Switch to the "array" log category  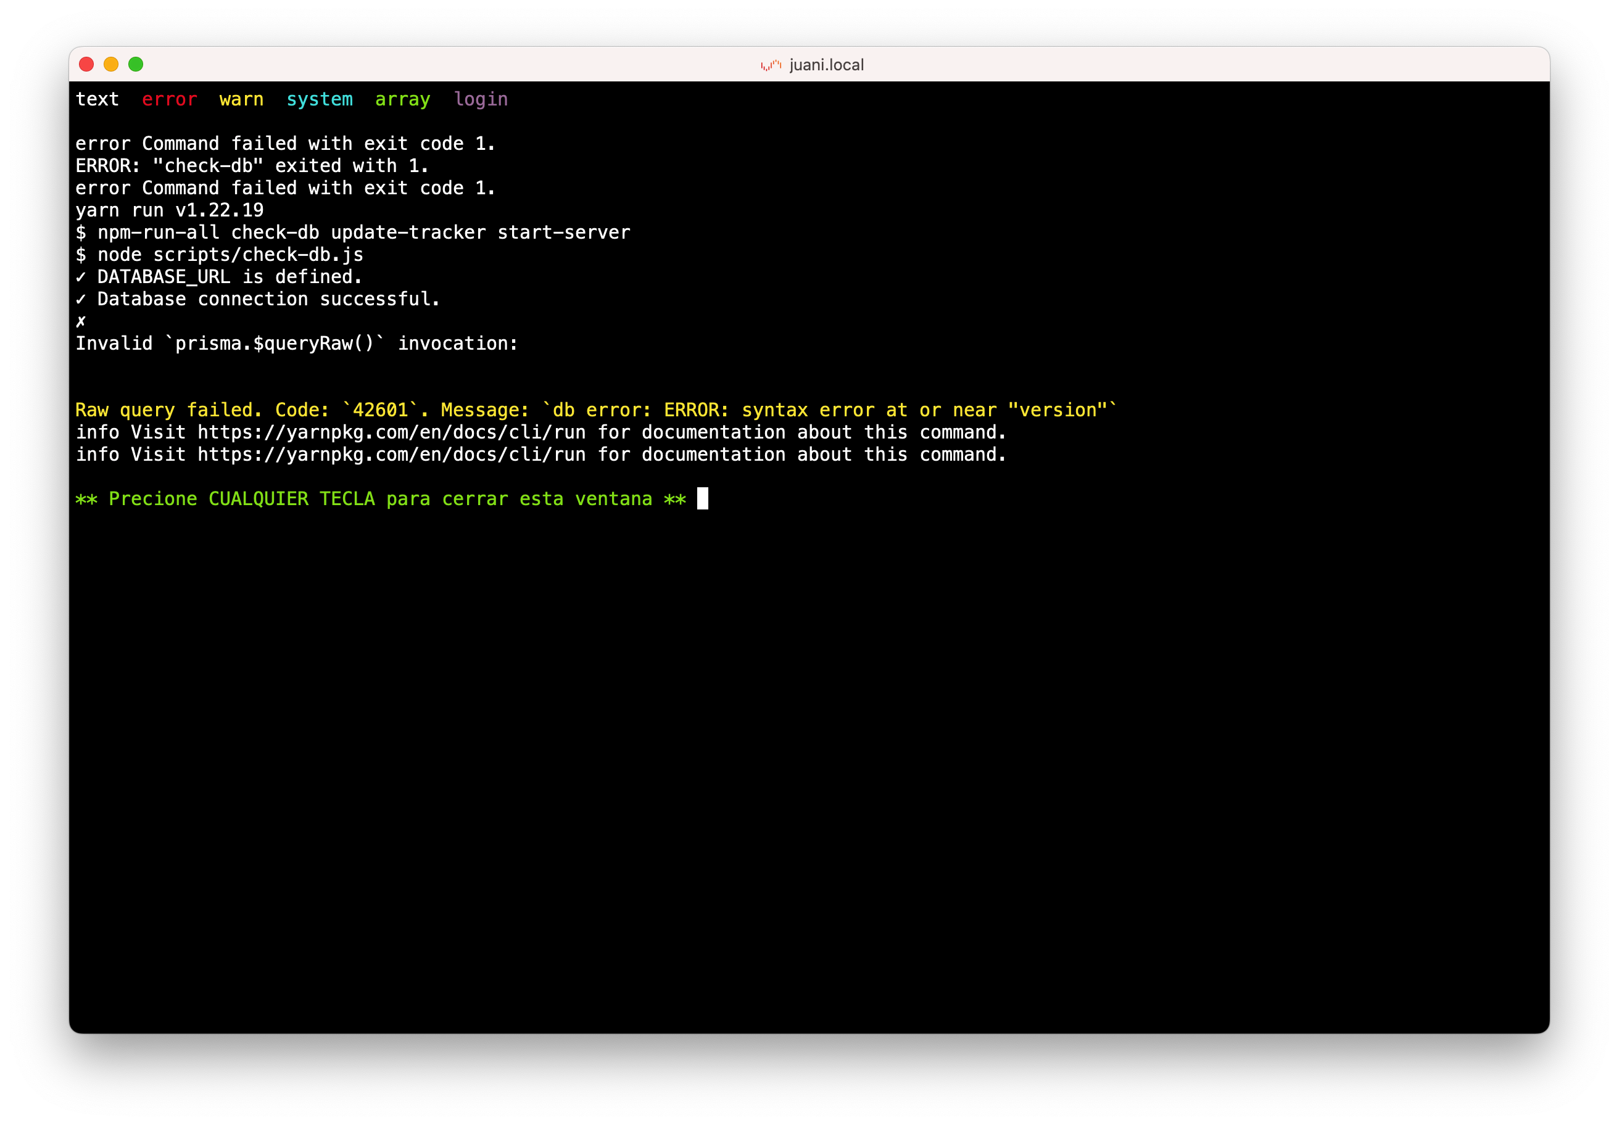coord(403,99)
